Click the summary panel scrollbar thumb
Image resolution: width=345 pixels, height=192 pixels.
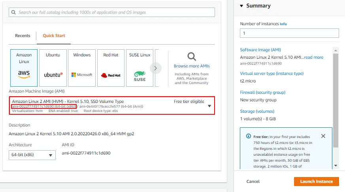click(336, 101)
